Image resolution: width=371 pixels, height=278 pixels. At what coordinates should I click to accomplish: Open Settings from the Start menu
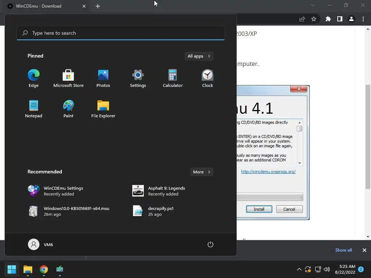pyautogui.click(x=138, y=79)
